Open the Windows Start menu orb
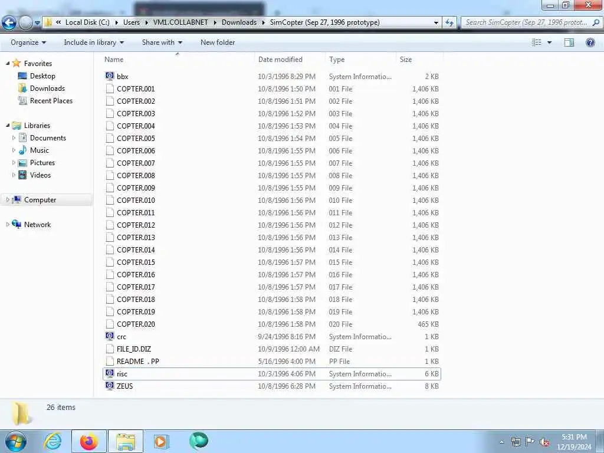 click(x=15, y=441)
